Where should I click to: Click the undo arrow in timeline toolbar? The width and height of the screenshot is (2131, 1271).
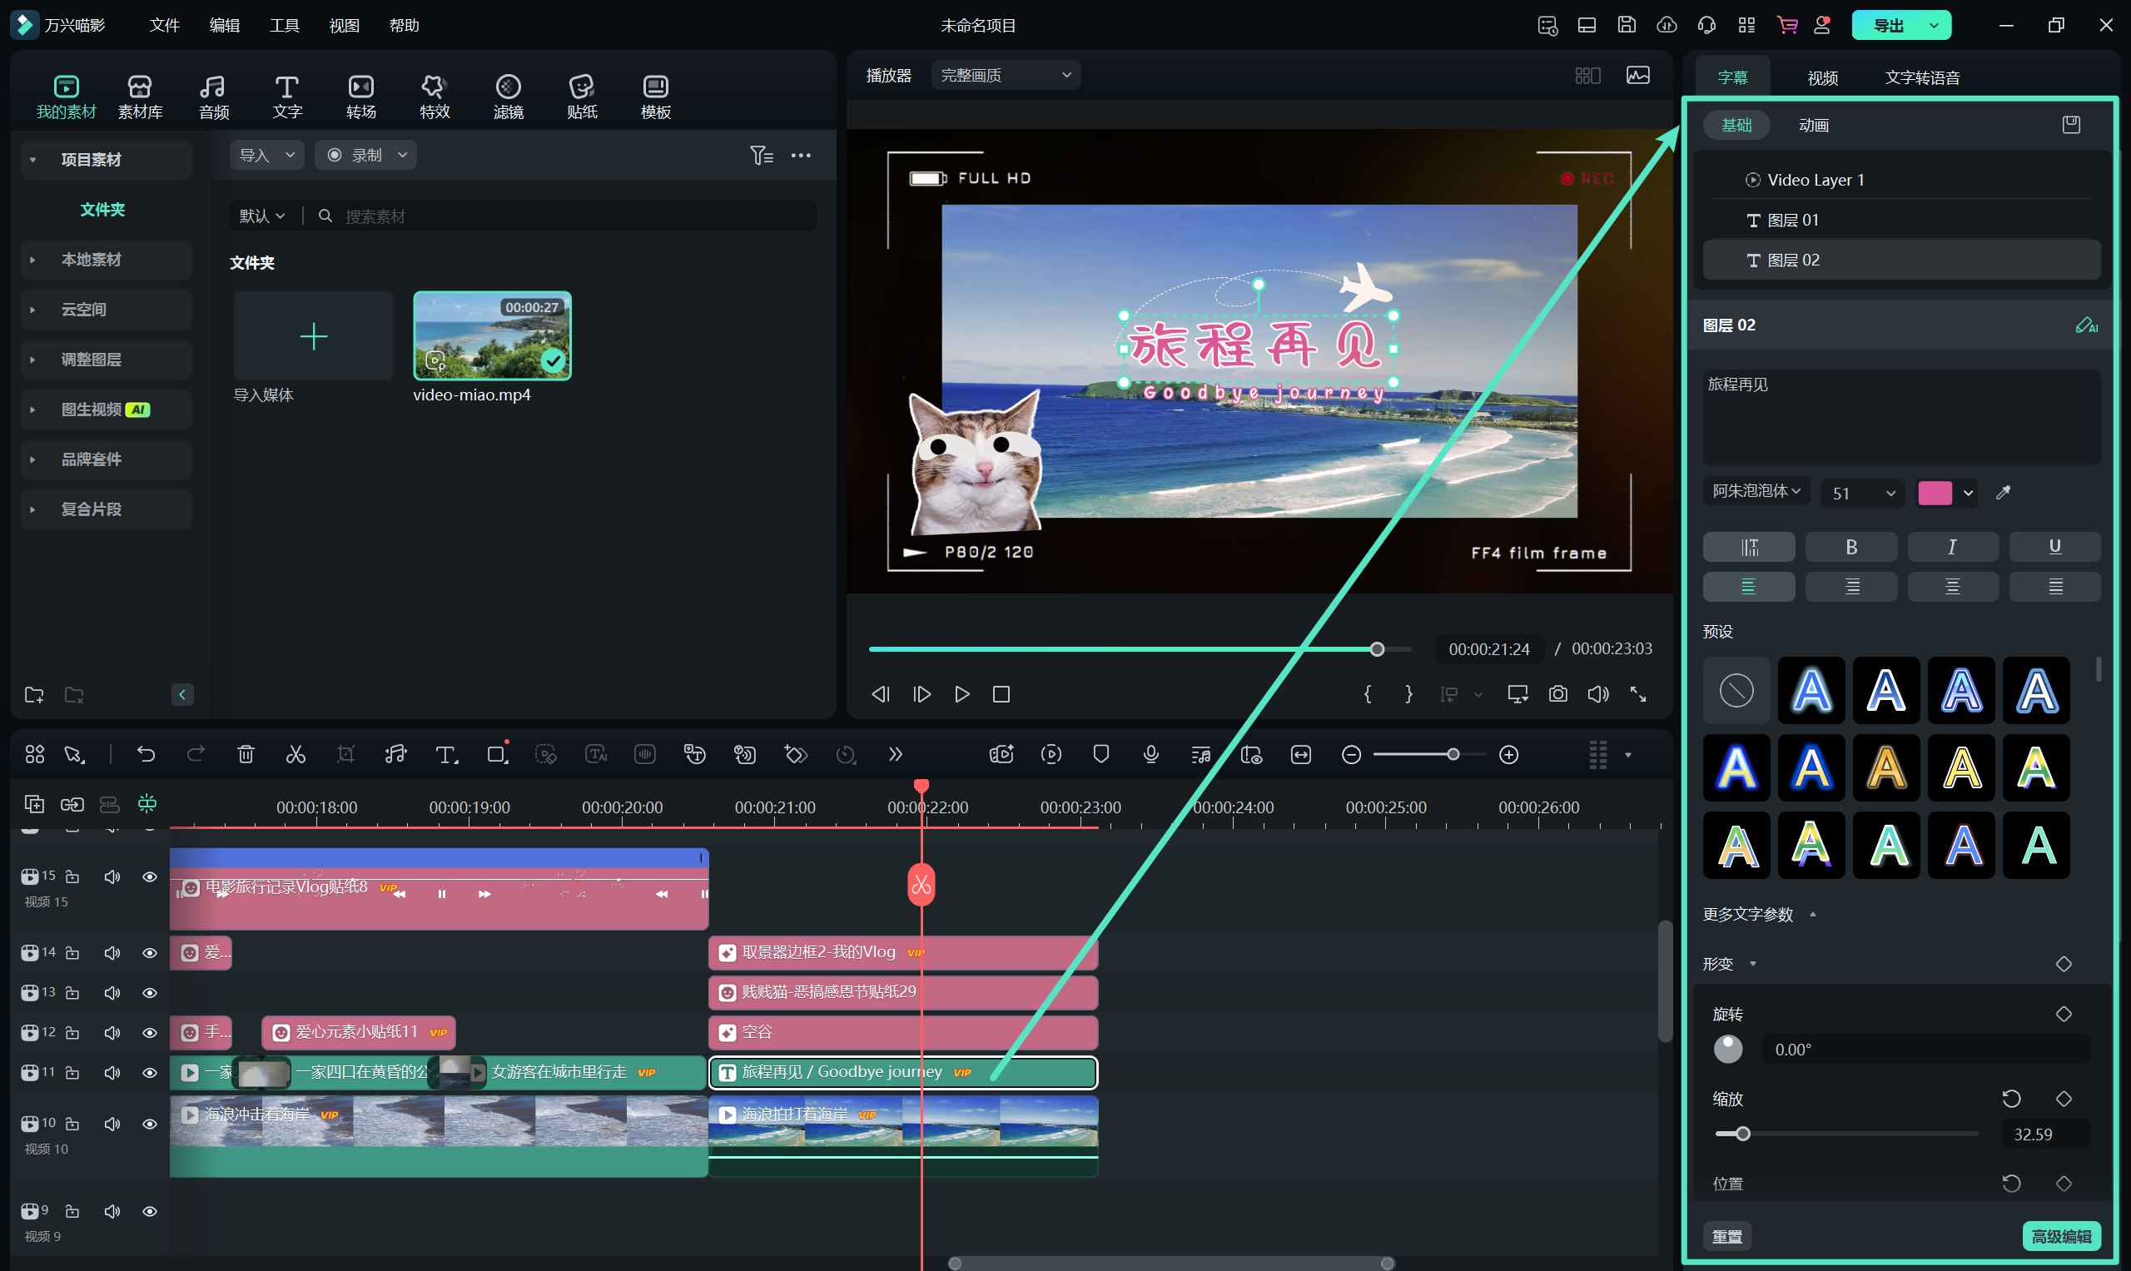point(146,755)
